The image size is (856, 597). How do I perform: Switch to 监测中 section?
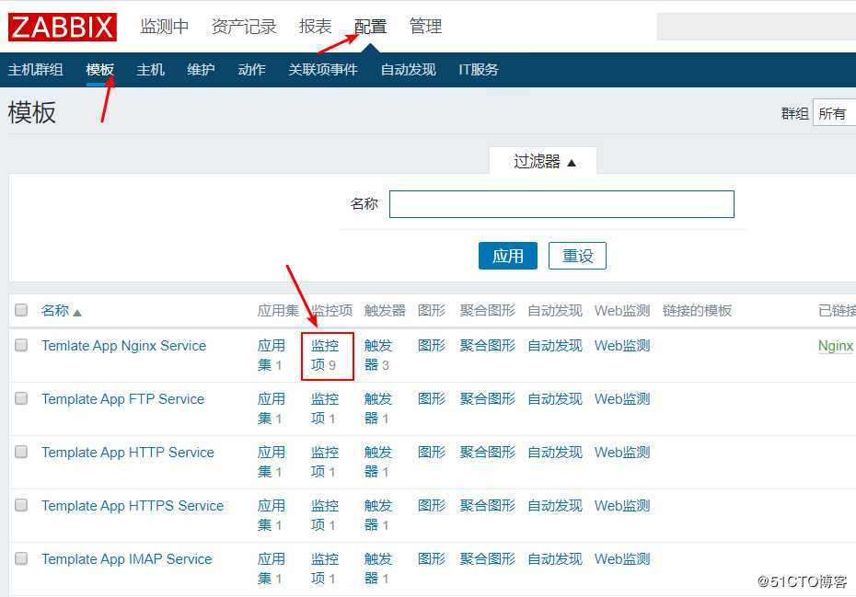(165, 26)
